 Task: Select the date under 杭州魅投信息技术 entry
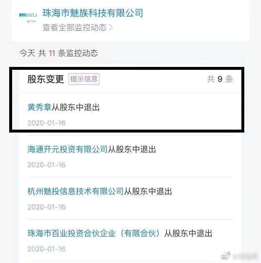click(46, 207)
